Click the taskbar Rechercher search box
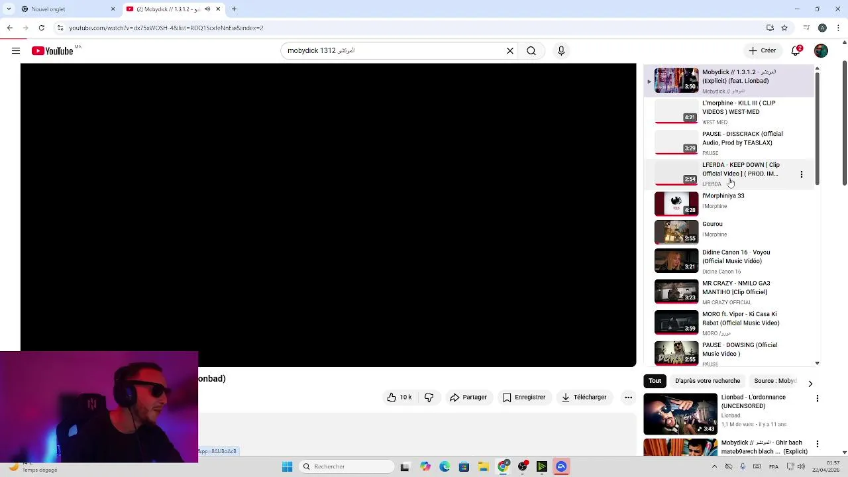Image resolution: width=848 pixels, height=477 pixels. (346, 467)
